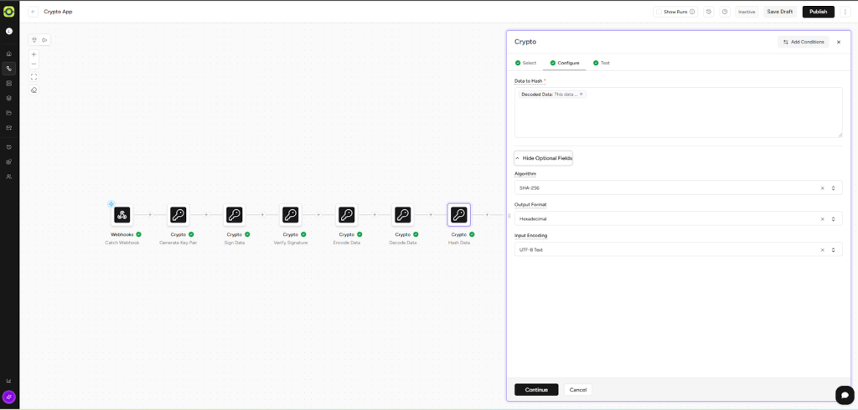The height and width of the screenshot is (410, 858).
Task: Collapse the Hide Optional Fields section
Action: click(x=544, y=158)
